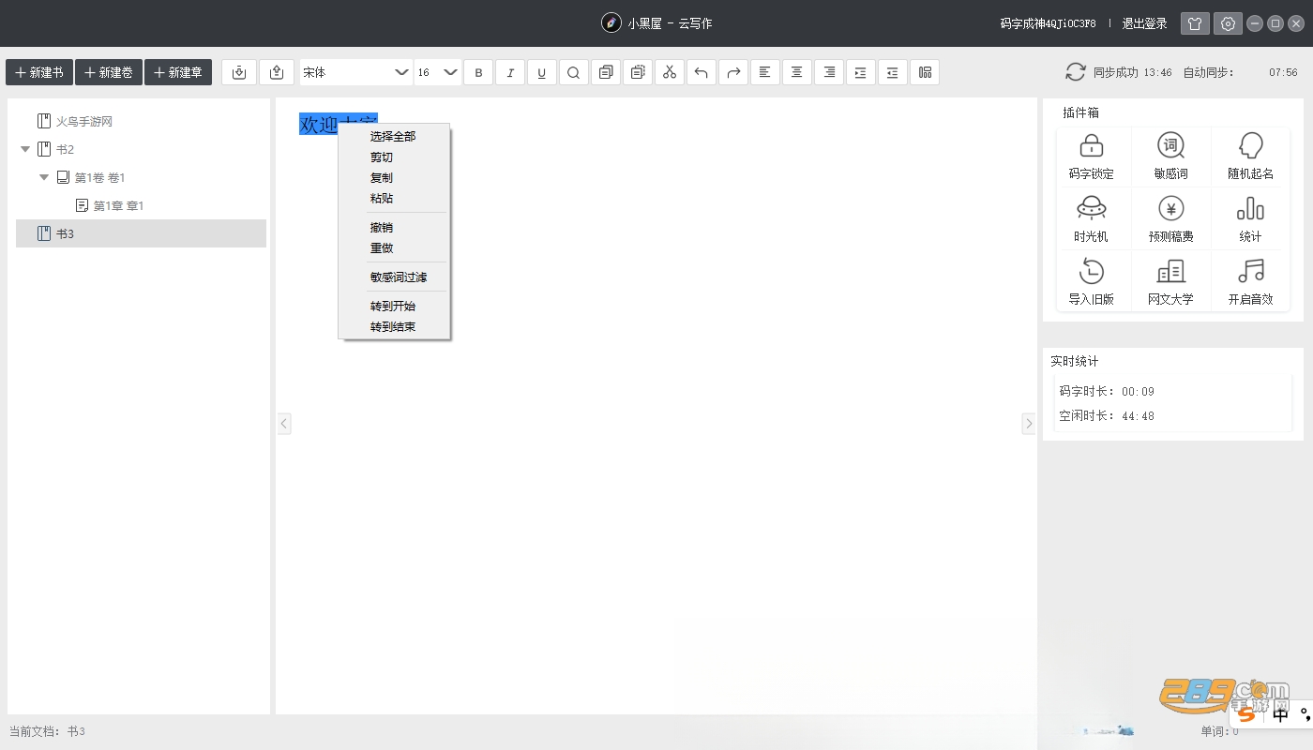Choose 敏感词过滤 from context menu
The height and width of the screenshot is (750, 1313).
(393, 277)
